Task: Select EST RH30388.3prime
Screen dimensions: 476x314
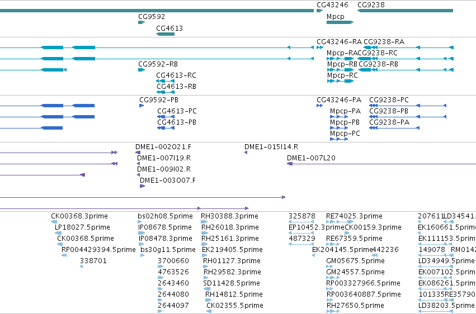Action: (229, 216)
